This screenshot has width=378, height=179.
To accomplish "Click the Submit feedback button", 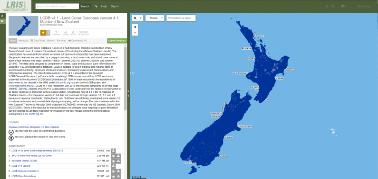I will point(117,41).
